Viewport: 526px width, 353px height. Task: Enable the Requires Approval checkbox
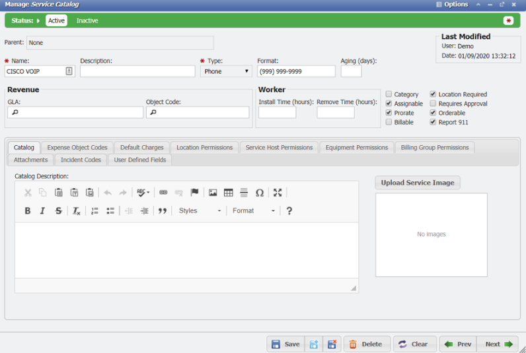click(433, 104)
